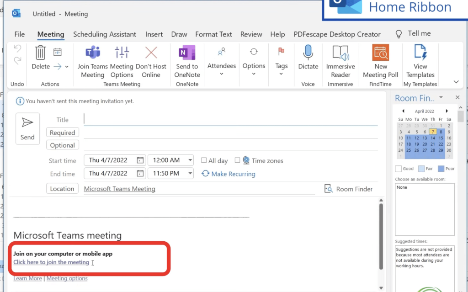The image size is (468, 292).
Task: Select April 7 in mini calendar
Action: (x=433, y=132)
